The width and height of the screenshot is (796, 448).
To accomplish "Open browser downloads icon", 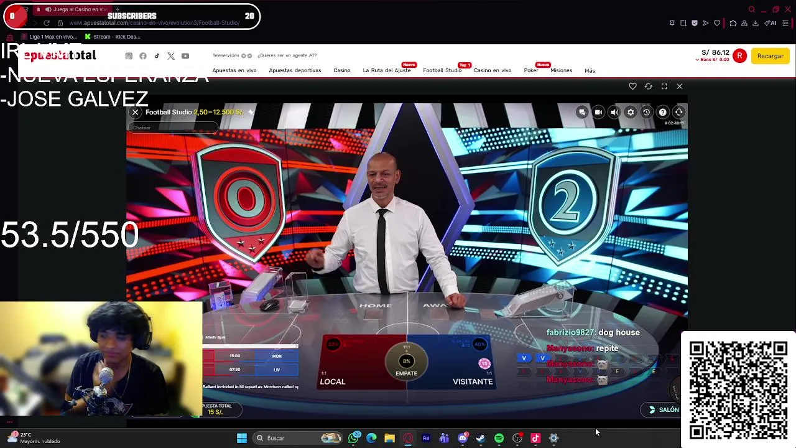I will pos(756,23).
